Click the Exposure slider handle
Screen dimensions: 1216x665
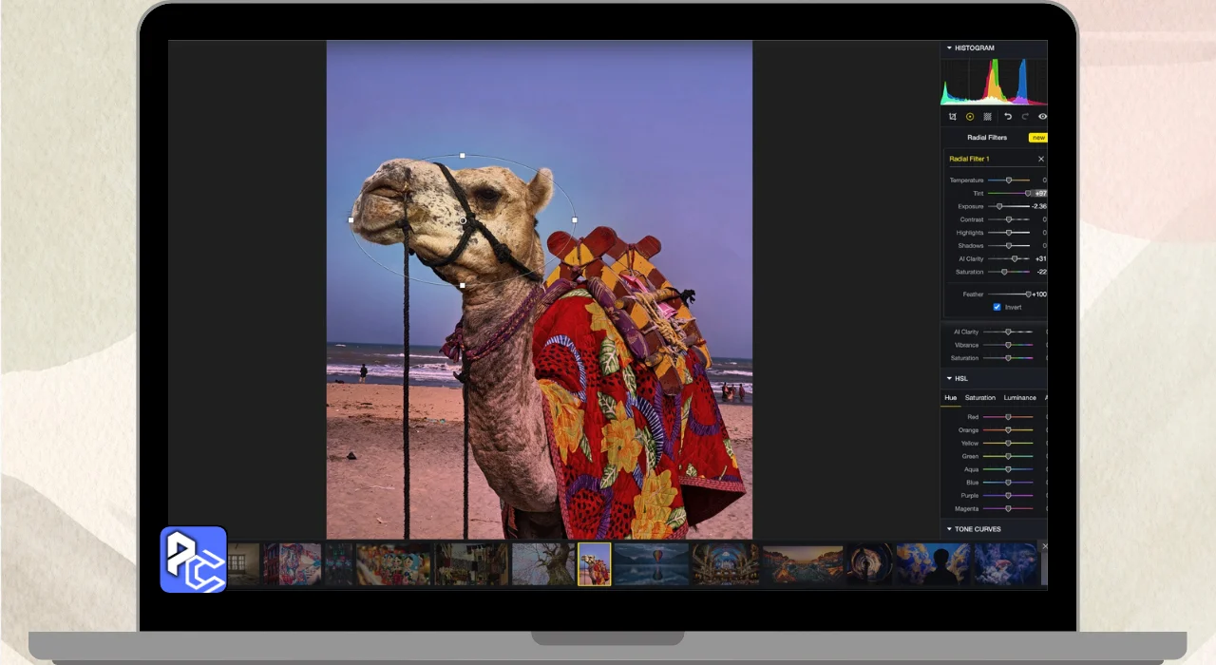click(x=998, y=206)
